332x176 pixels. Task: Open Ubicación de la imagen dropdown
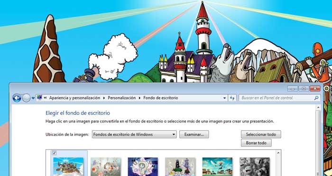click(x=134, y=134)
